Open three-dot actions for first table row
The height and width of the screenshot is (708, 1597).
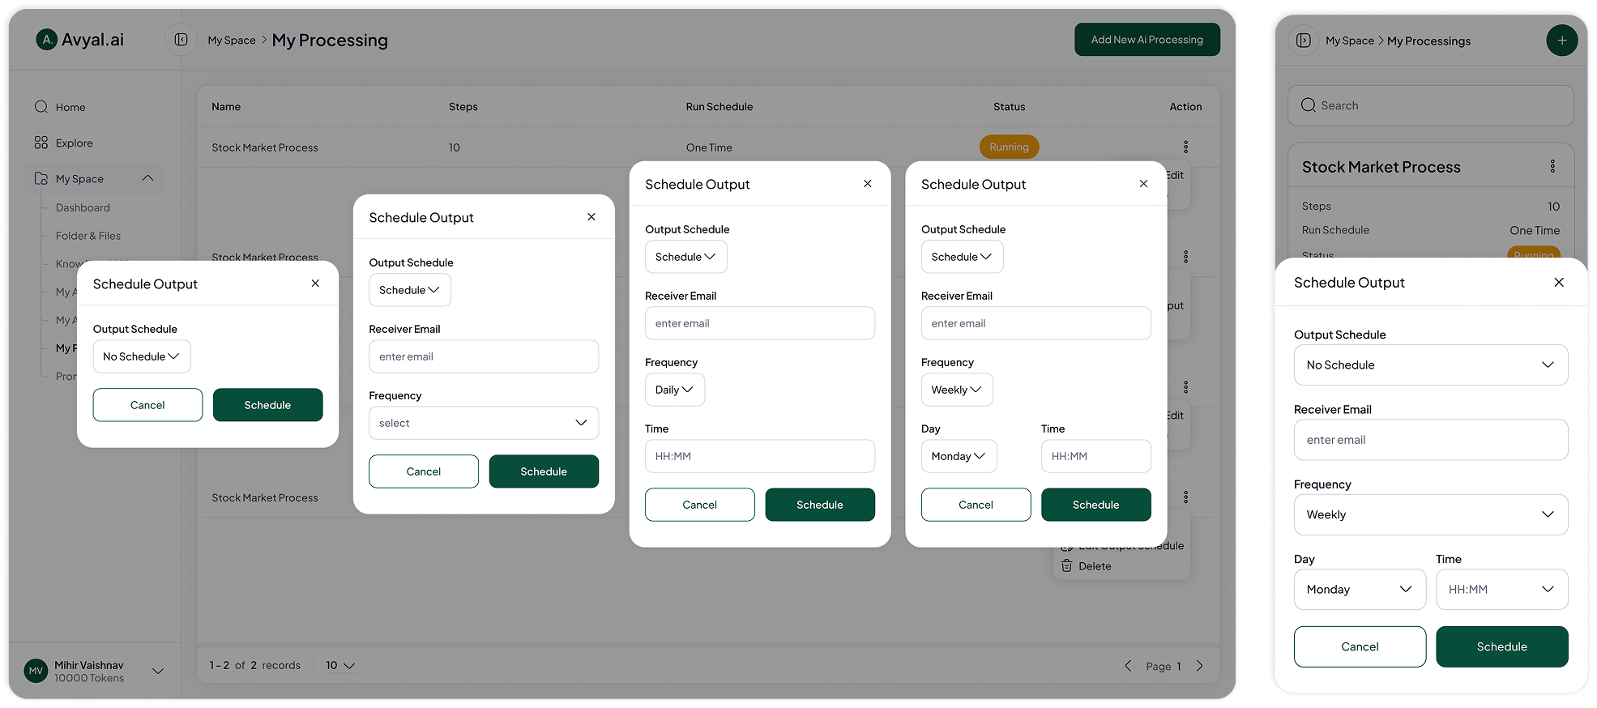pos(1185,147)
